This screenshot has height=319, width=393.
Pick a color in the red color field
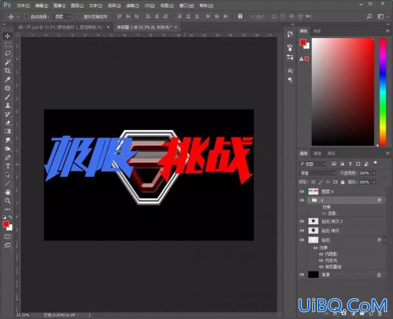click(343, 91)
